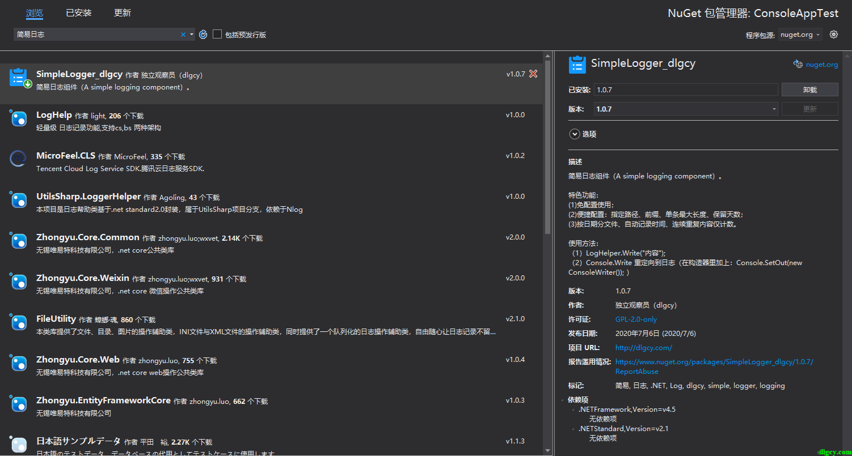Select the UtilsSharp.LoggerHelper package icon

(18, 200)
